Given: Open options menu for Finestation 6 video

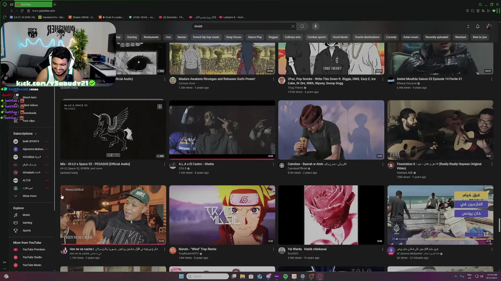Looking at the screenshot, I should [x=492, y=164].
